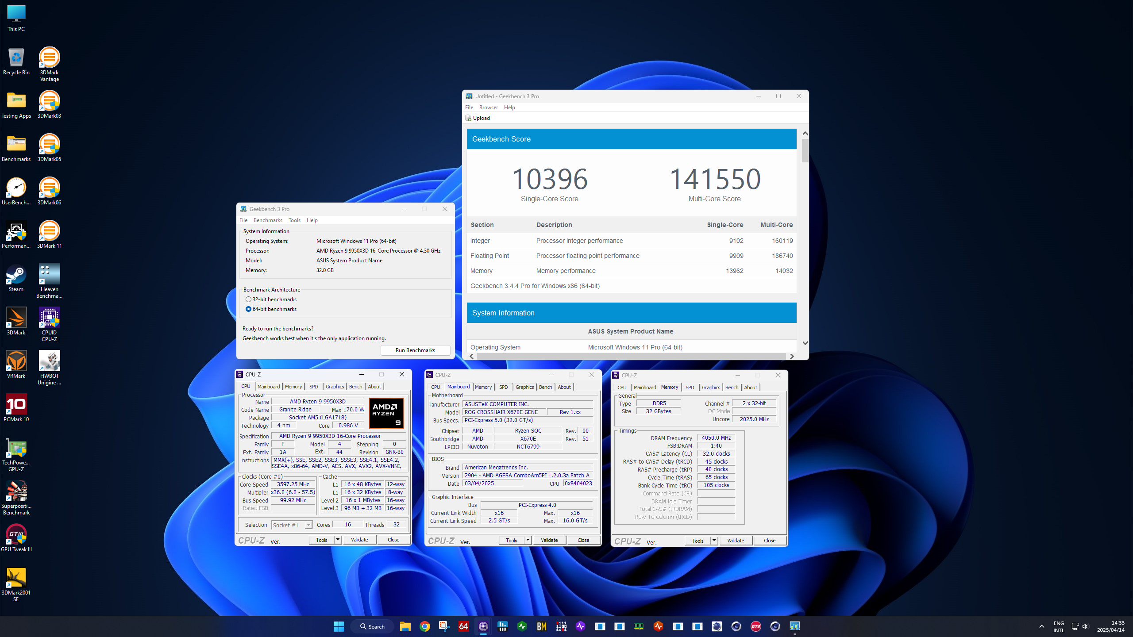Open the Socket #1 selection dropdown

[x=308, y=525]
